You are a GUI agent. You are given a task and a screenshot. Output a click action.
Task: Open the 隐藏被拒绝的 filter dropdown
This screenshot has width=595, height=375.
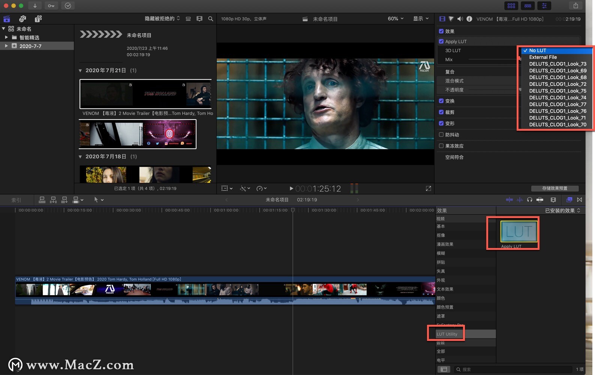coord(162,19)
